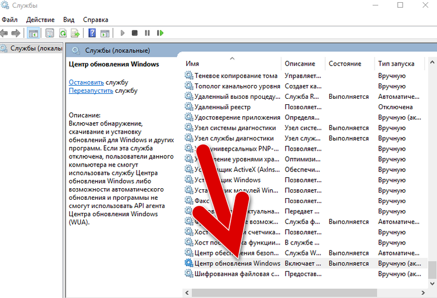Screen dimensions: 437x298
Task: Click Служба R... description cell
Action: click(302, 97)
